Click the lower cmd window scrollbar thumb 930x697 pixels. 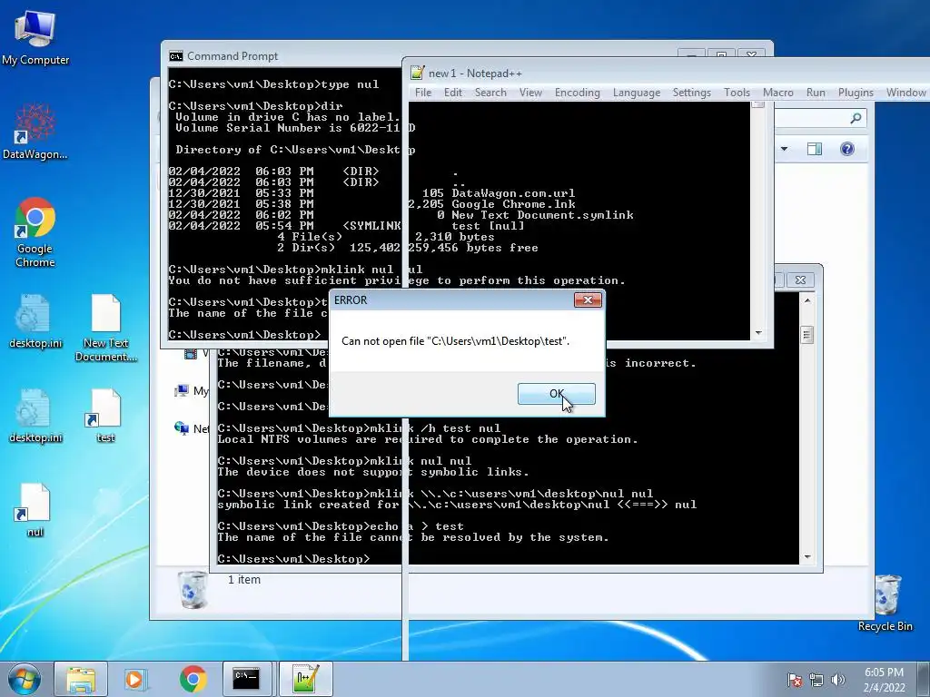point(807,335)
